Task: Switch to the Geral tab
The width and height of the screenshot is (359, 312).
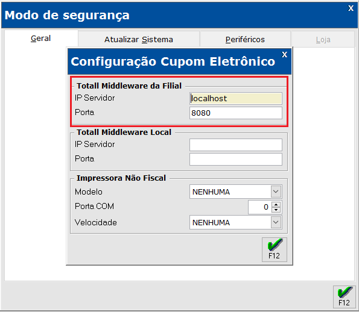Action: [41, 39]
